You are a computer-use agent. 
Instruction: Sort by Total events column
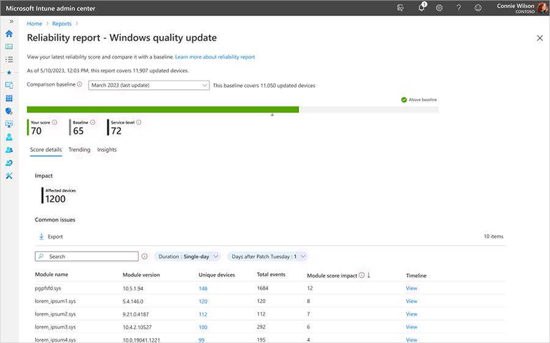[x=271, y=275]
